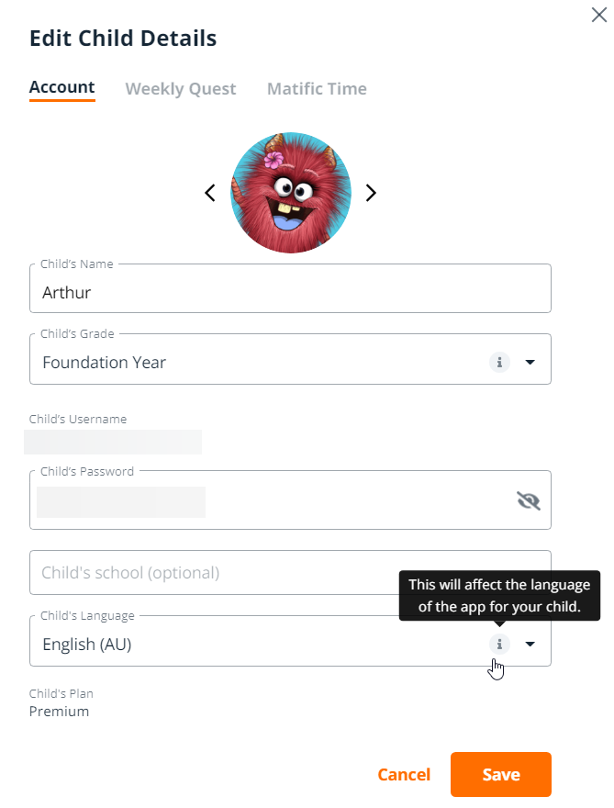
Task: Click the info icon in Child's Language
Action: 499,645
